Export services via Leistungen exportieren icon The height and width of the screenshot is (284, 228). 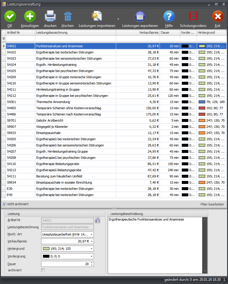[140, 16]
